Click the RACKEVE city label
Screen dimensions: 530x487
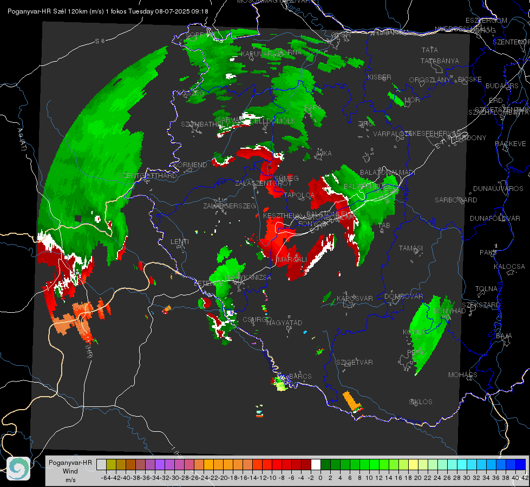[x=511, y=144]
